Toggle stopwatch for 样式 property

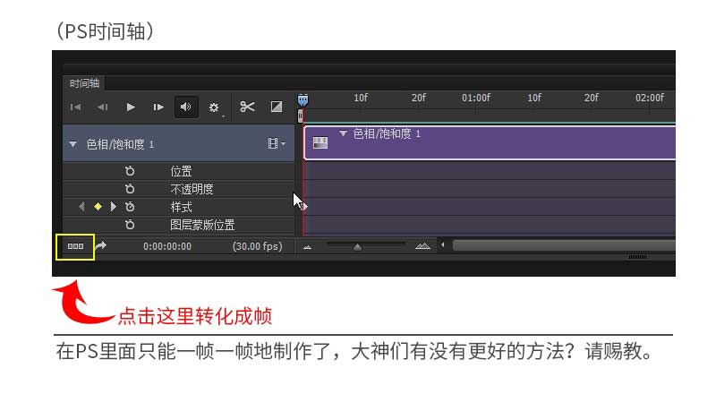[130, 207]
